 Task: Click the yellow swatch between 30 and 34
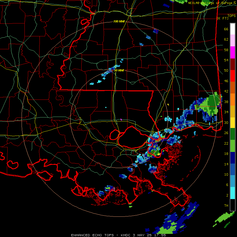coord(233,122)
